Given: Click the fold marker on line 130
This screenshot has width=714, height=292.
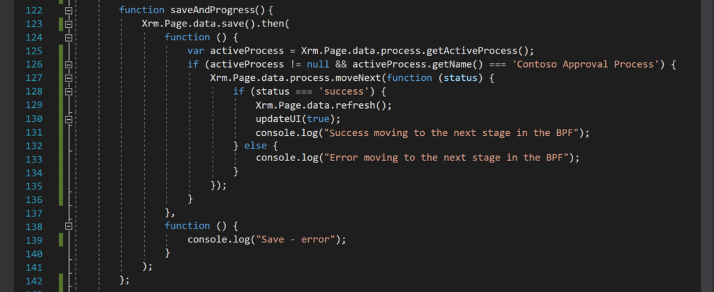Looking at the screenshot, I should (68, 118).
